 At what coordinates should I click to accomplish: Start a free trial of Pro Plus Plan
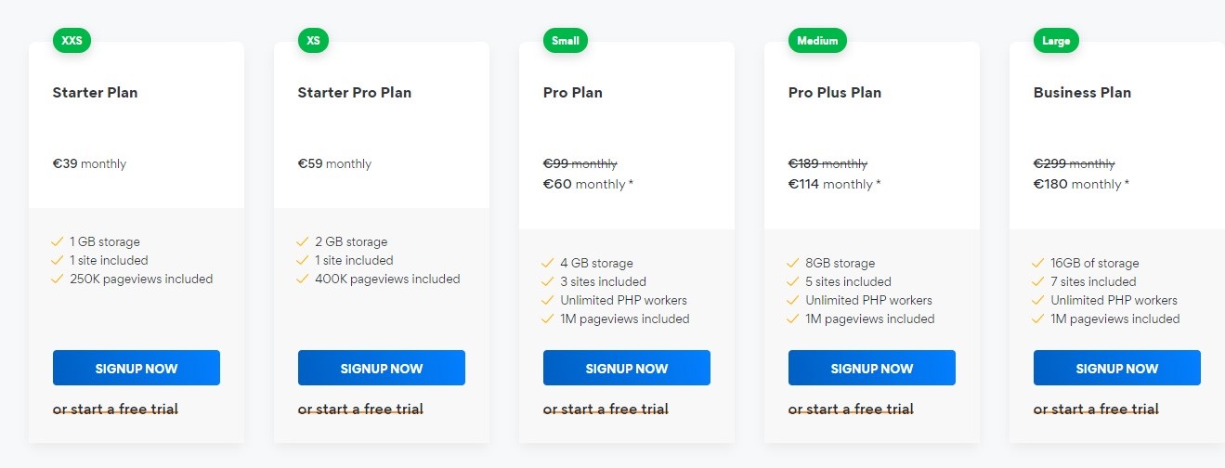click(x=851, y=409)
